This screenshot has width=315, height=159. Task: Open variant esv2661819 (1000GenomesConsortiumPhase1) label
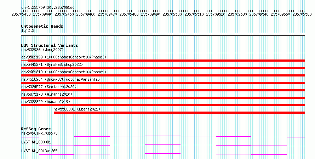64,72
